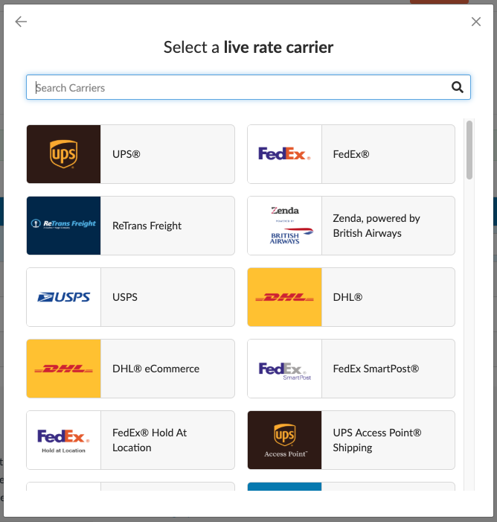Select USPS carrier label
The image size is (497, 522).
pyautogui.click(x=125, y=297)
